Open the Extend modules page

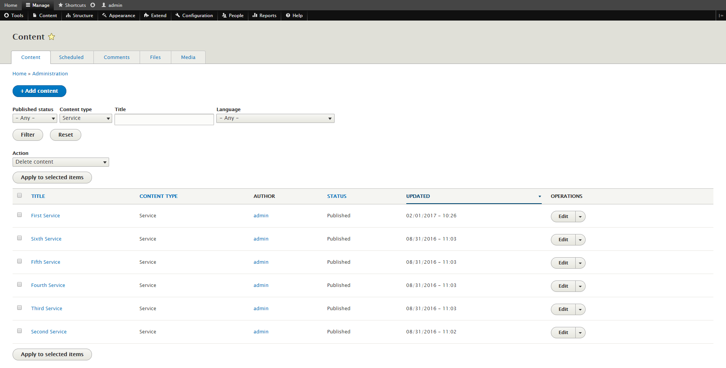155,16
